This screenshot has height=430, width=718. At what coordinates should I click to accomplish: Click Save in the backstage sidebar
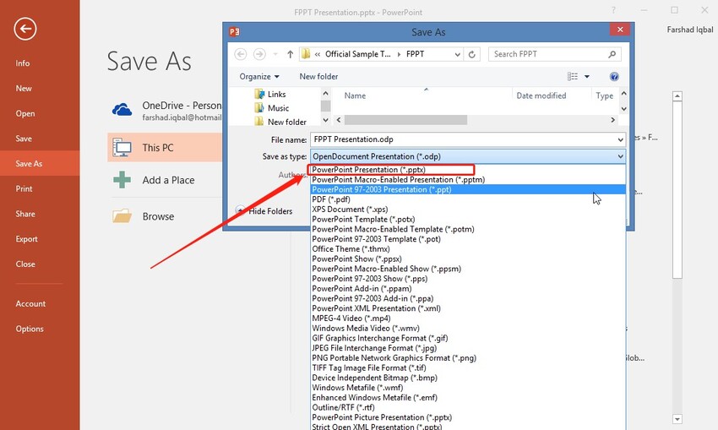tap(40, 139)
